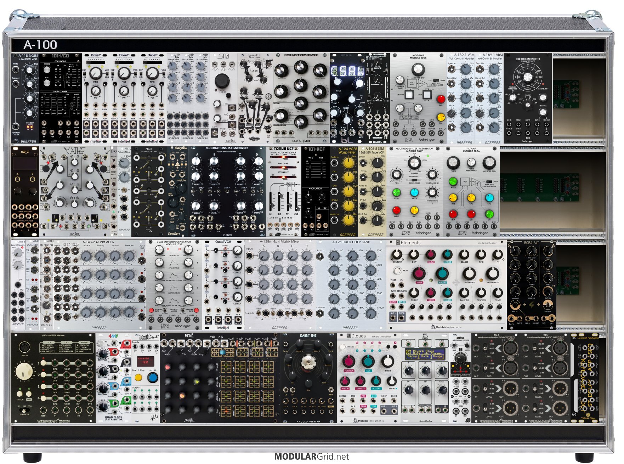Open the A-118 Noise module
The width and height of the screenshot is (624, 464).
[25, 99]
